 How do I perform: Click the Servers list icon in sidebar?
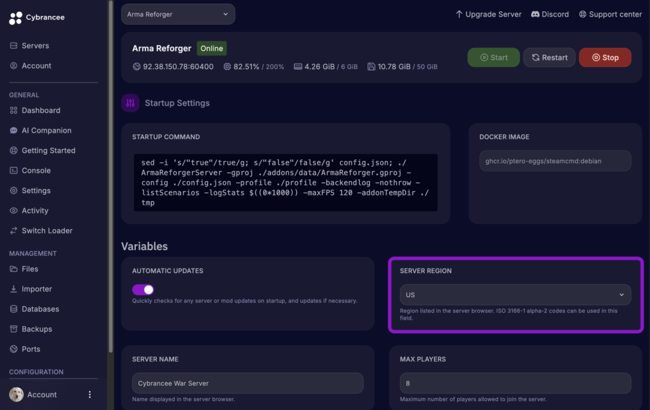(x=14, y=46)
